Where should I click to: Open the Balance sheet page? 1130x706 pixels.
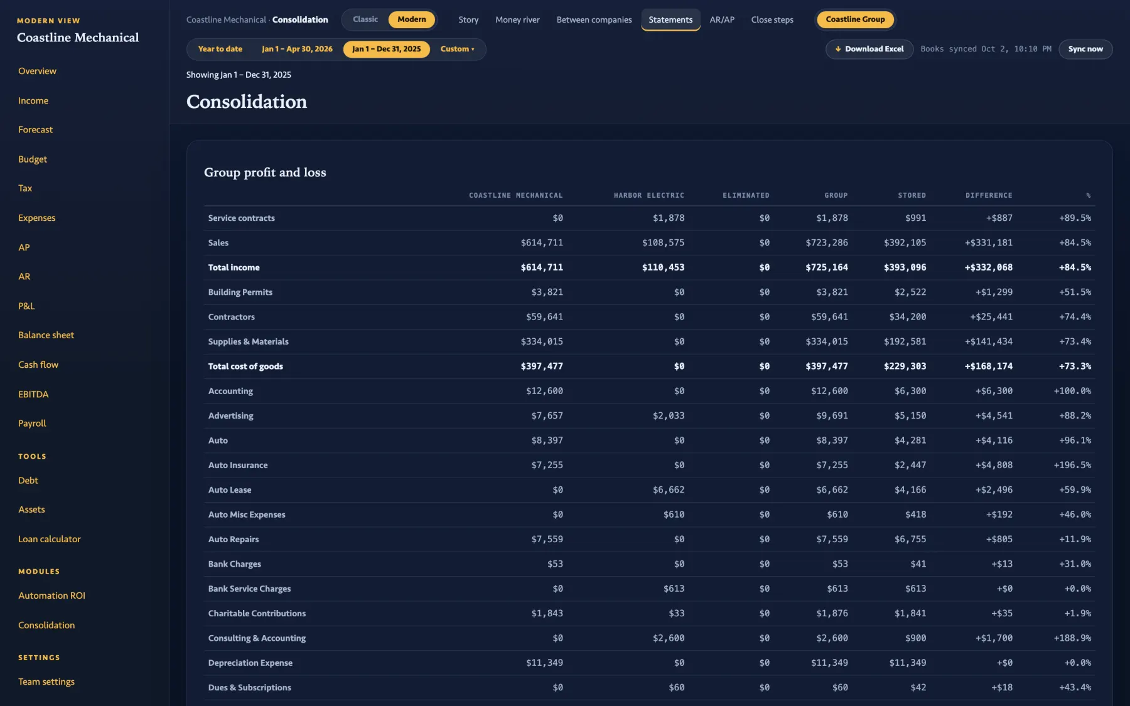46,335
